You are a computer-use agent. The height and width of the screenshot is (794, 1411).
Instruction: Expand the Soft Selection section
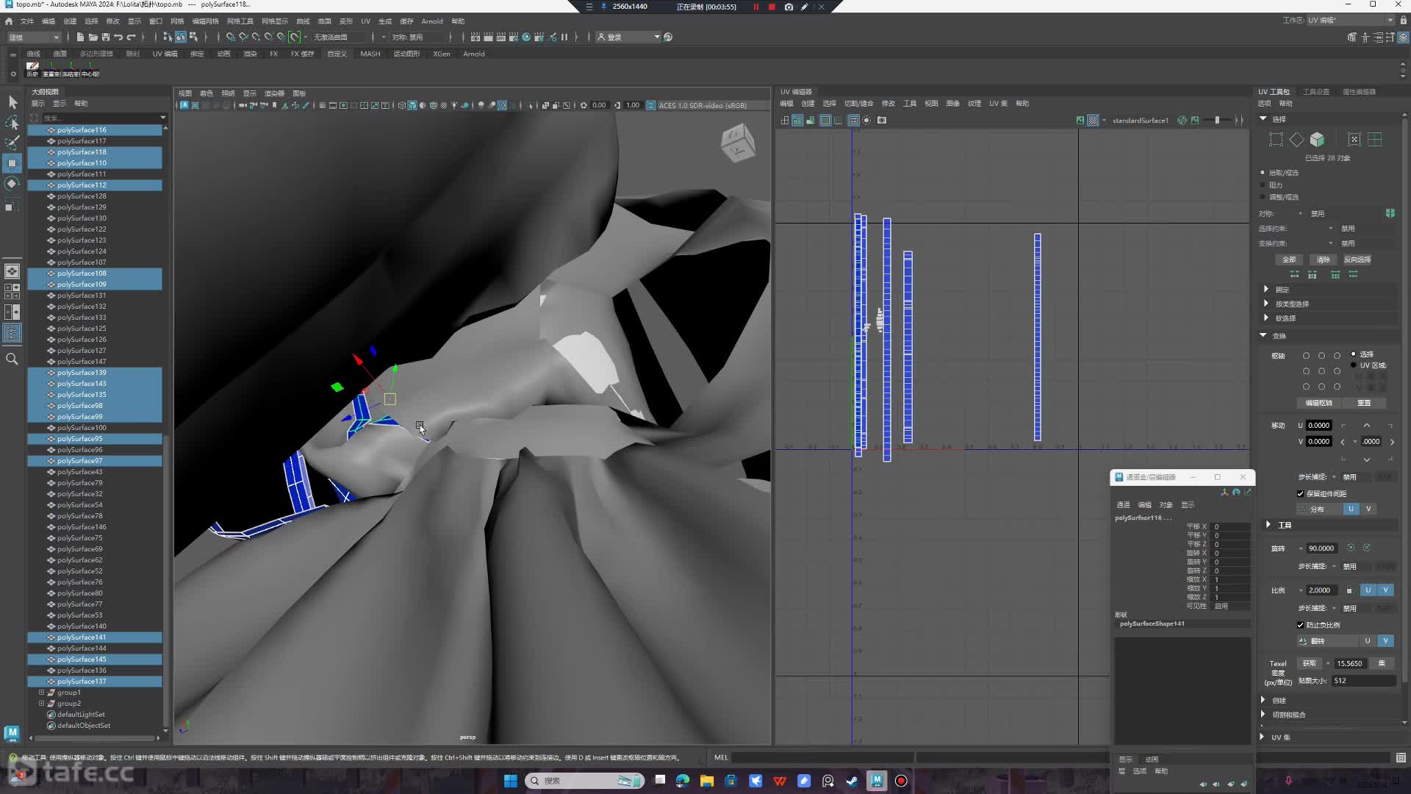pyautogui.click(x=1266, y=318)
